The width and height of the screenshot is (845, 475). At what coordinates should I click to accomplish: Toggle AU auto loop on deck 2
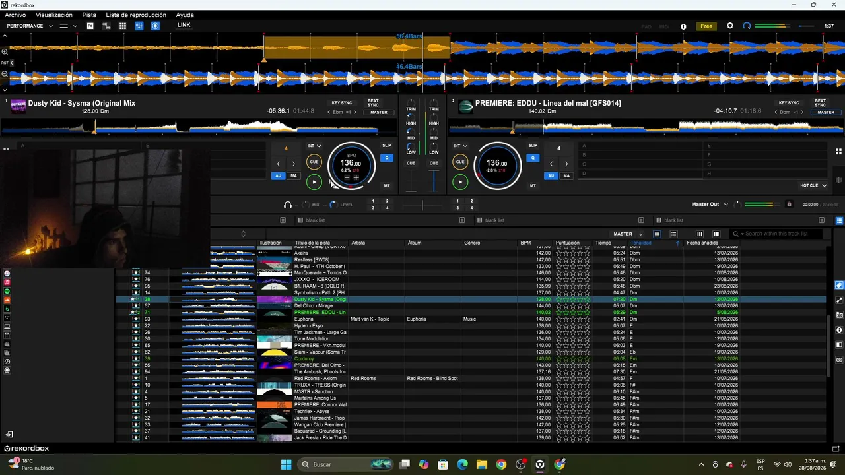pos(551,175)
